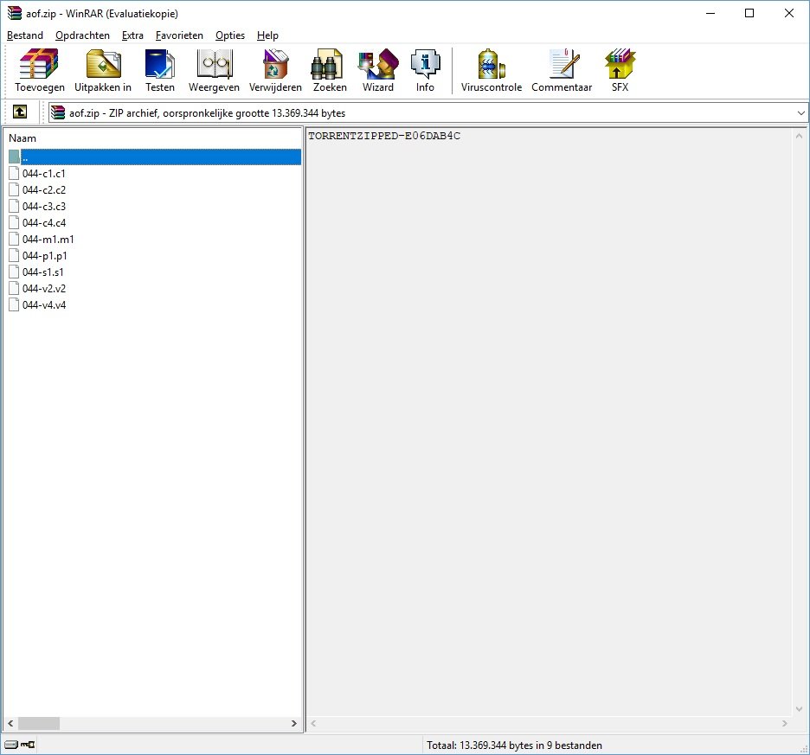
Task: Open the Extra menu
Action: coord(132,35)
